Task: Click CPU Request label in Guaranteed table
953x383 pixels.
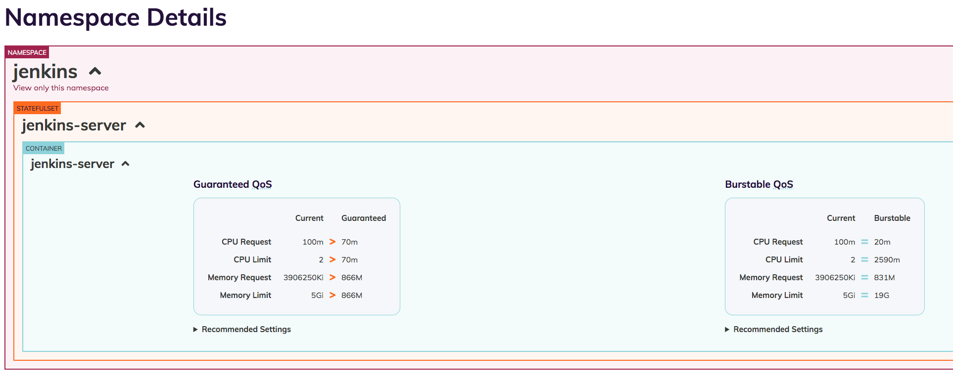Action: (x=246, y=242)
